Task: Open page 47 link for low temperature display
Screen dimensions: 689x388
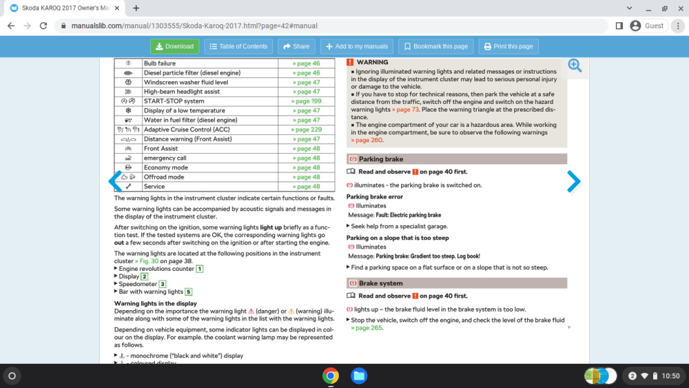Action: pos(307,111)
